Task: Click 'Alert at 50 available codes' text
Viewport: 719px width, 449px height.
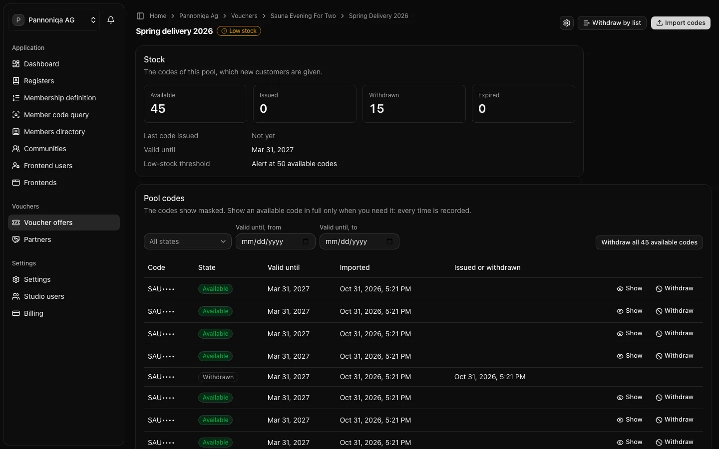Action: 294,164
